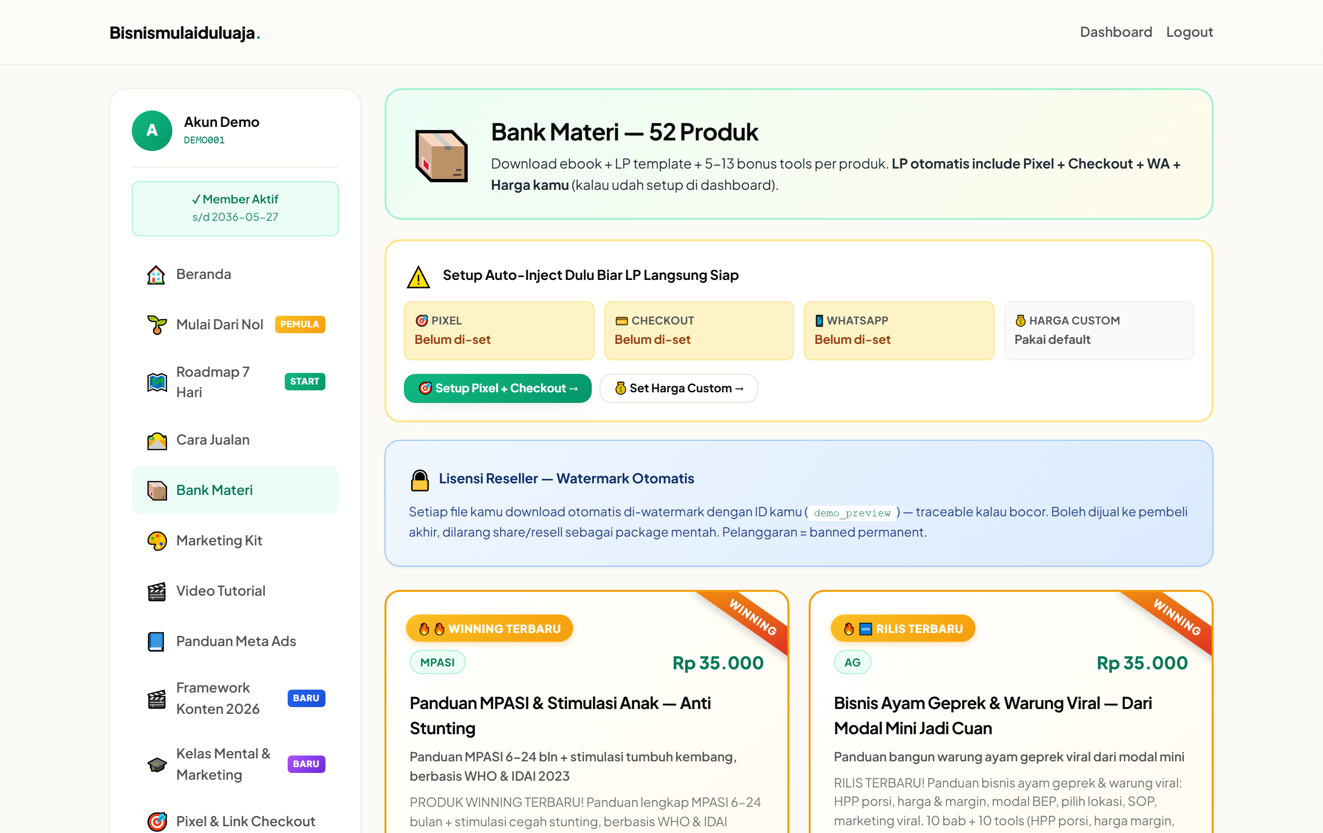Click the Cara Jualan envelope icon

pos(156,440)
